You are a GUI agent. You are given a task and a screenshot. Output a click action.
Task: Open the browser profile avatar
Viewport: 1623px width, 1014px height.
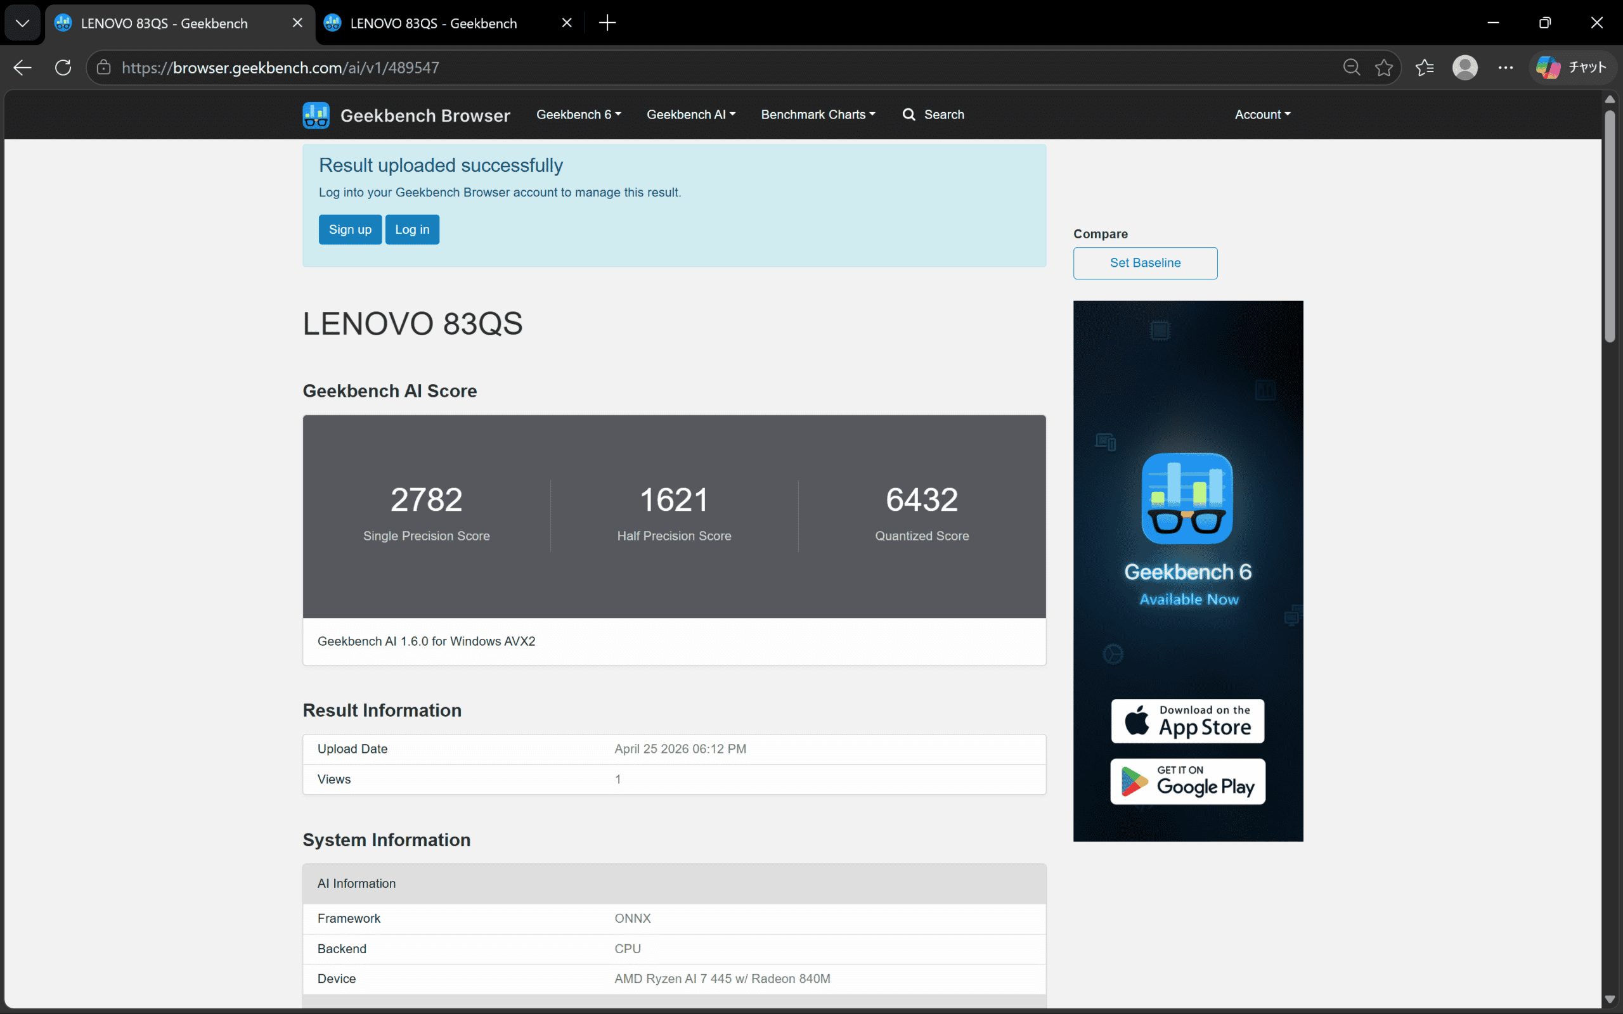1465,67
